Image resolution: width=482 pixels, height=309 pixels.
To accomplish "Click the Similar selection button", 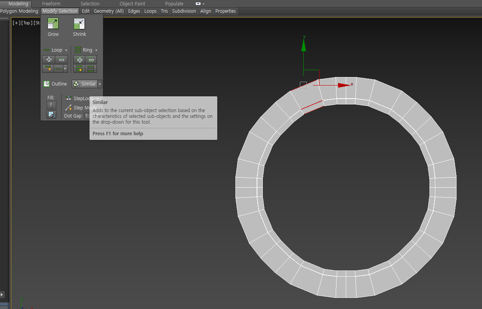I will [85, 84].
